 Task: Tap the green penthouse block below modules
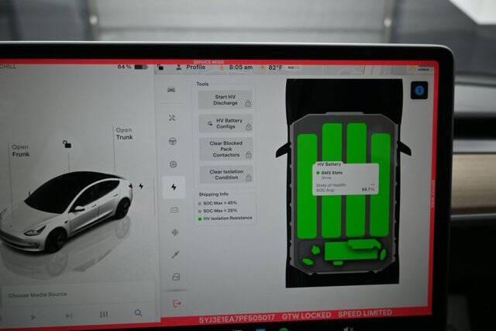tap(351, 250)
